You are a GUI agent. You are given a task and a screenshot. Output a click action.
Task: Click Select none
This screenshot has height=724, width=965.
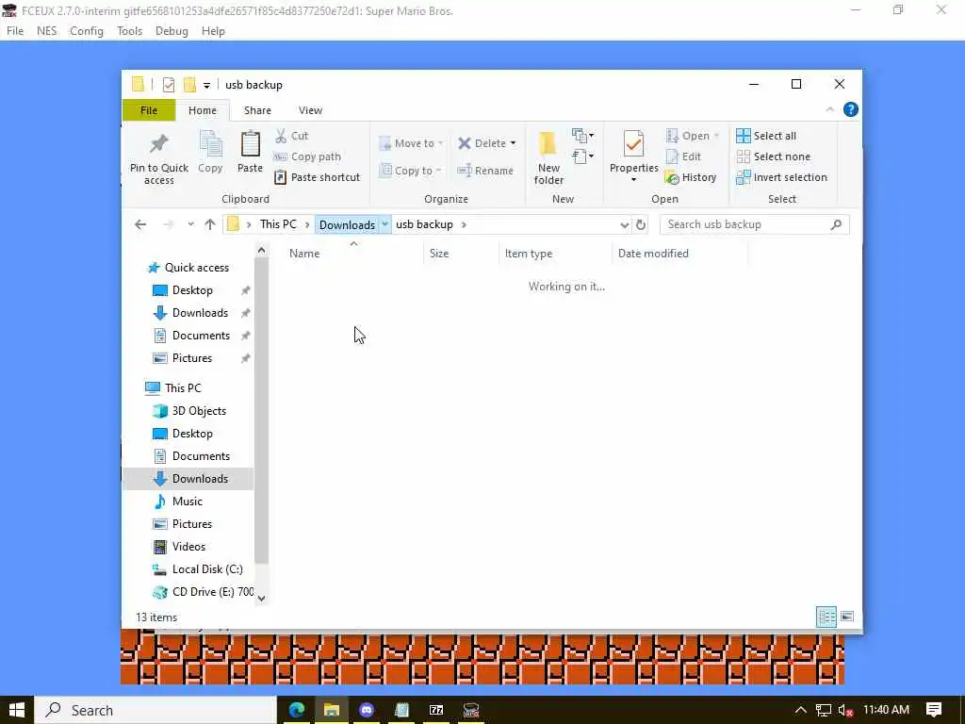click(x=773, y=156)
